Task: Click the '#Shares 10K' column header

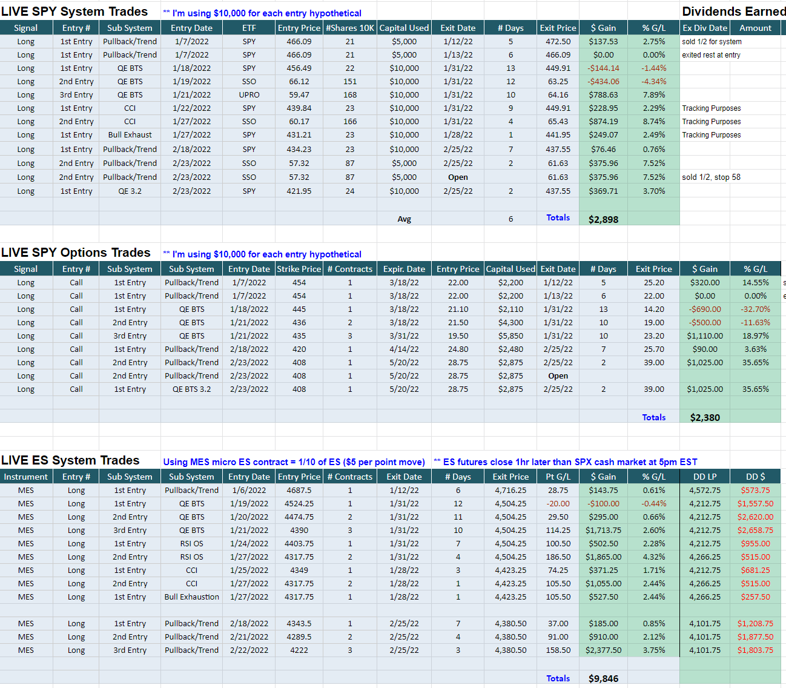Action: coord(350,28)
